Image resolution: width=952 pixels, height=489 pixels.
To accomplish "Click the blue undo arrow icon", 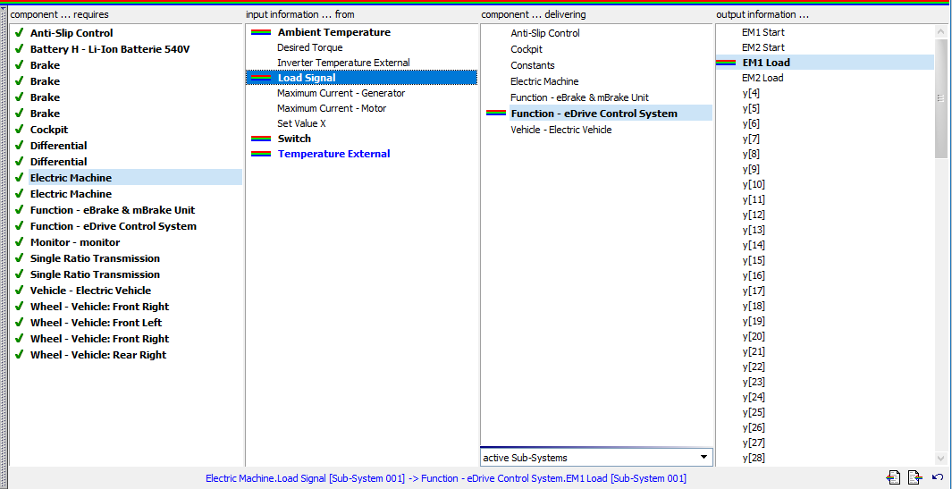I will pyautogui.click(x=937, y=477).
